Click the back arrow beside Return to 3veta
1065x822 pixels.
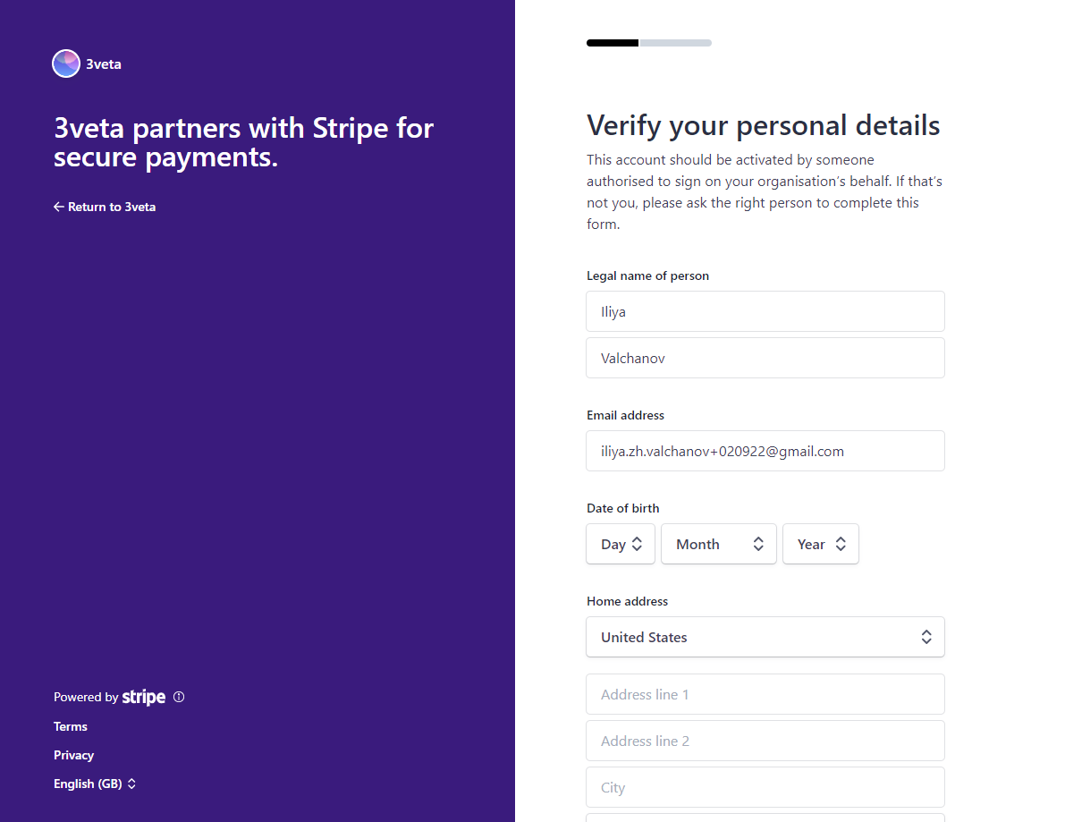point(58,207)
